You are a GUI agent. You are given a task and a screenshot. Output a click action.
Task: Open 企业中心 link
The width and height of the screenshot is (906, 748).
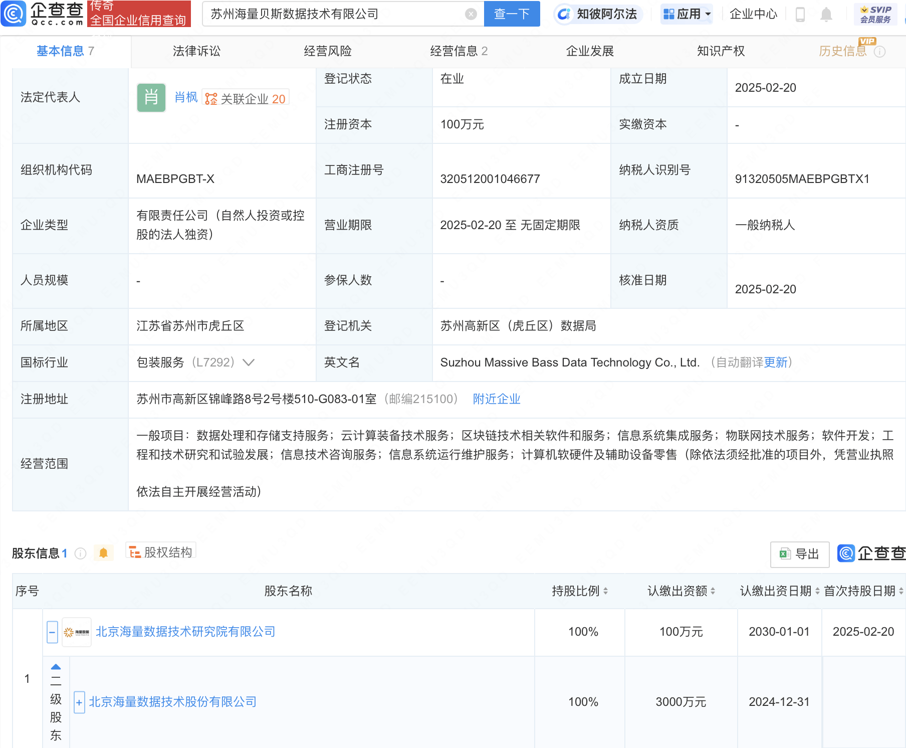753,15
